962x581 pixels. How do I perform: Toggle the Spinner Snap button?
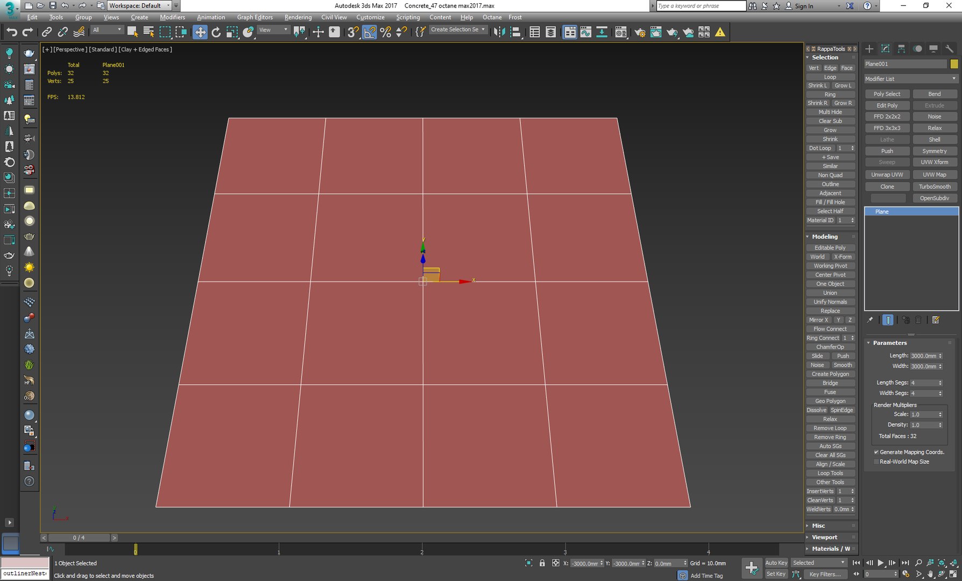[x=401, y=32]
